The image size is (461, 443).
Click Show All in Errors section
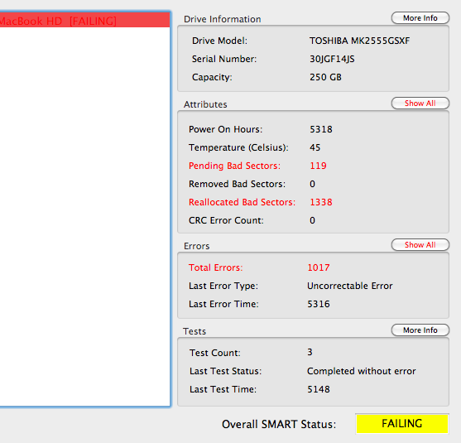pyautogui.click(x=420, y=245)
